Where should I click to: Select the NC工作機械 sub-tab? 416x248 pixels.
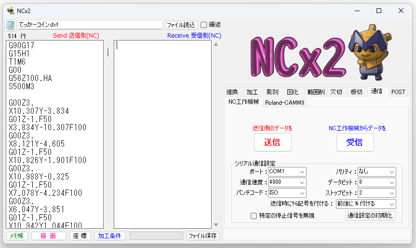coord(243,102)
